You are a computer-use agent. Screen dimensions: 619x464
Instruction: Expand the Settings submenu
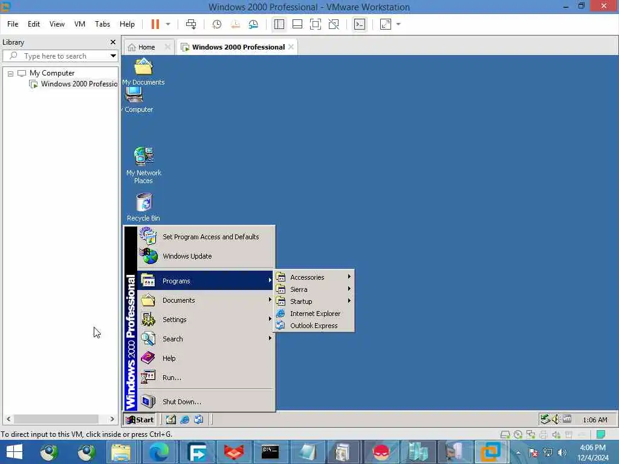coord(206,320)
